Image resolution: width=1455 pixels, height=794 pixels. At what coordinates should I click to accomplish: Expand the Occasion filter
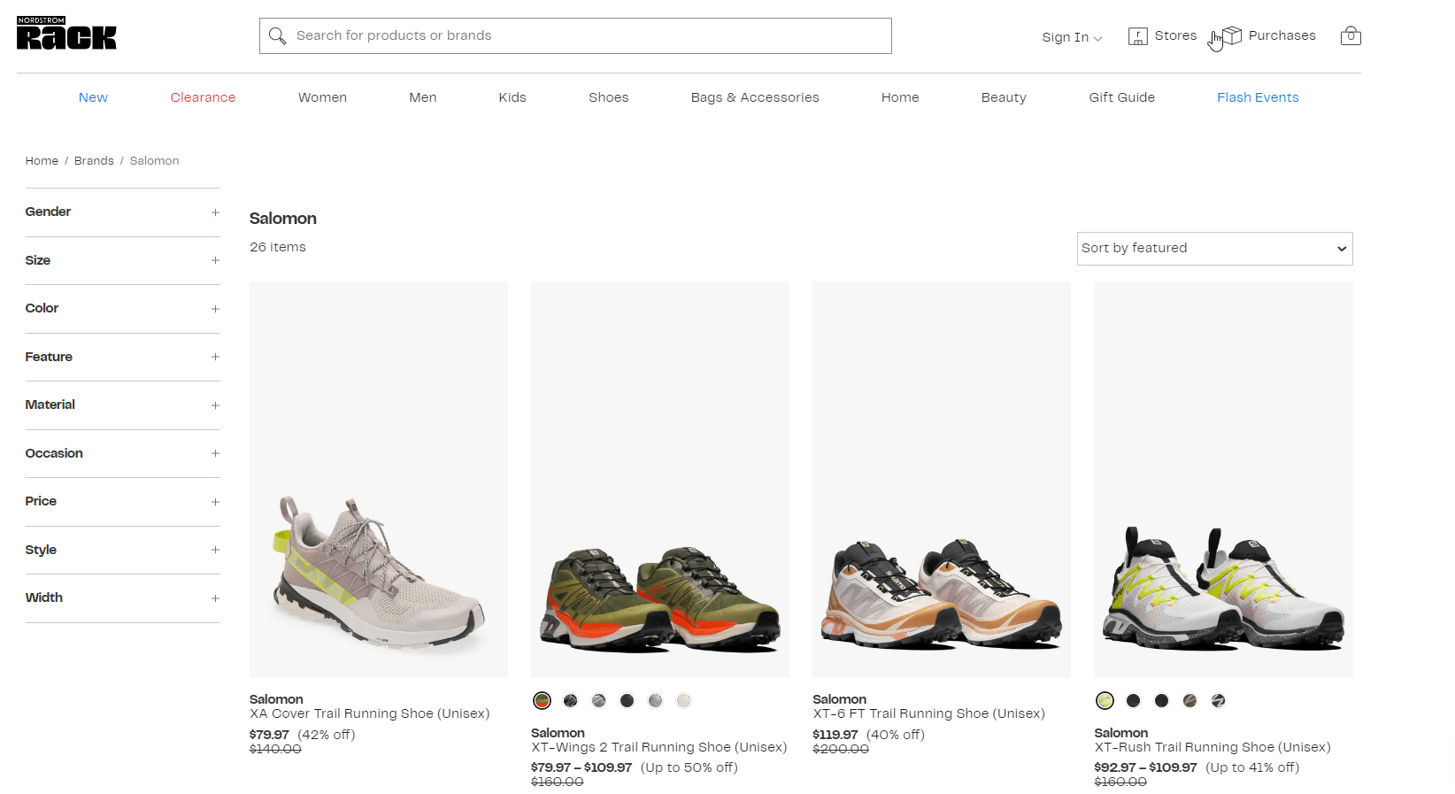click(x=122, y=453)
